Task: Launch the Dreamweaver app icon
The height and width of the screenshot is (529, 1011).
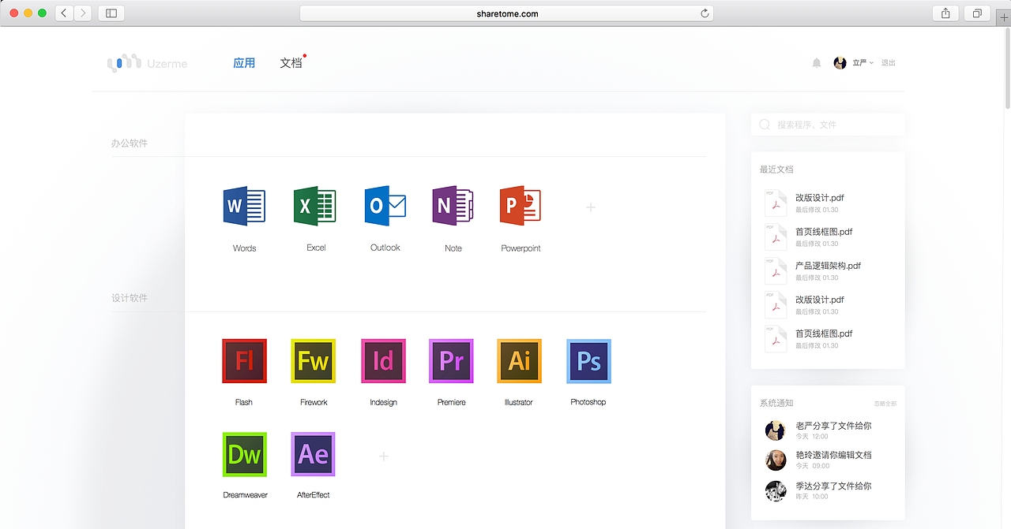Action: coord(245,454)
